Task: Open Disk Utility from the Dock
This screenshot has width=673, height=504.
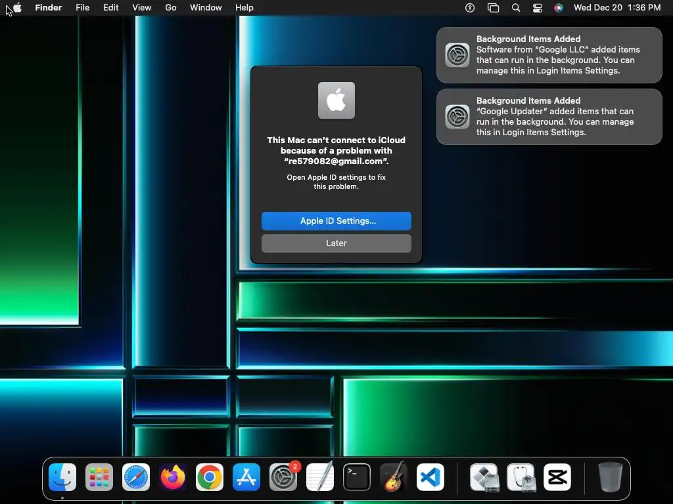Action: (521, 477)
